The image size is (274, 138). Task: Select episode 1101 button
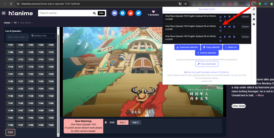[x=11, y=45]
